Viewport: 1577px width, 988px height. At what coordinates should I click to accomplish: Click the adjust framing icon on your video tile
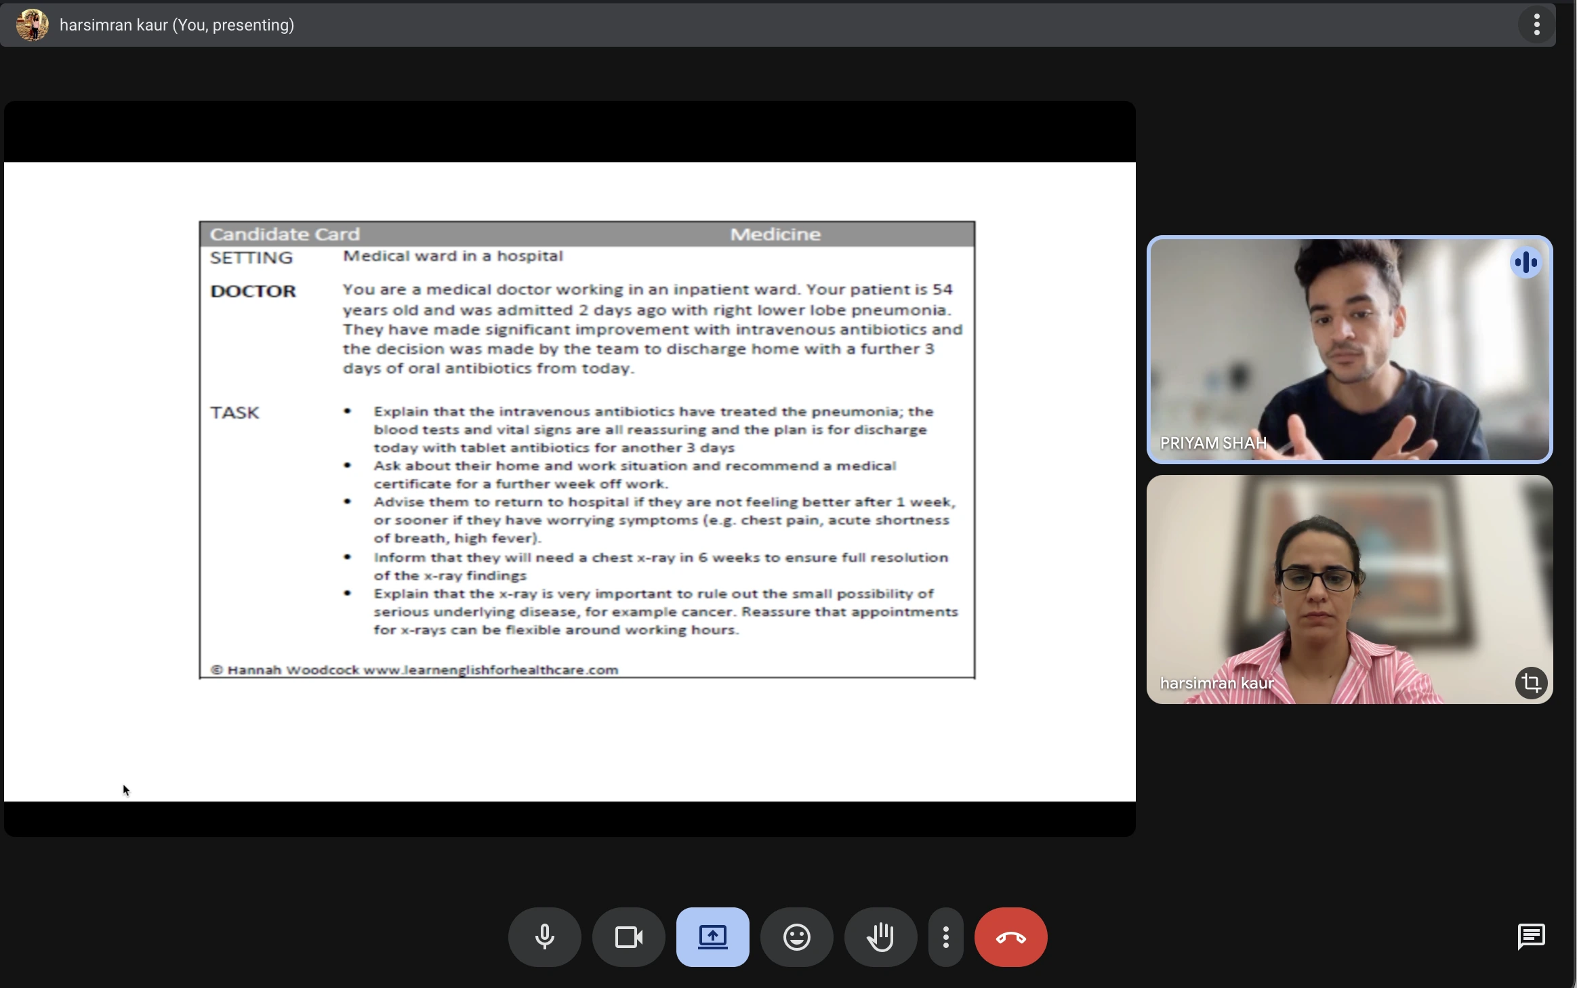point(1530,682)
